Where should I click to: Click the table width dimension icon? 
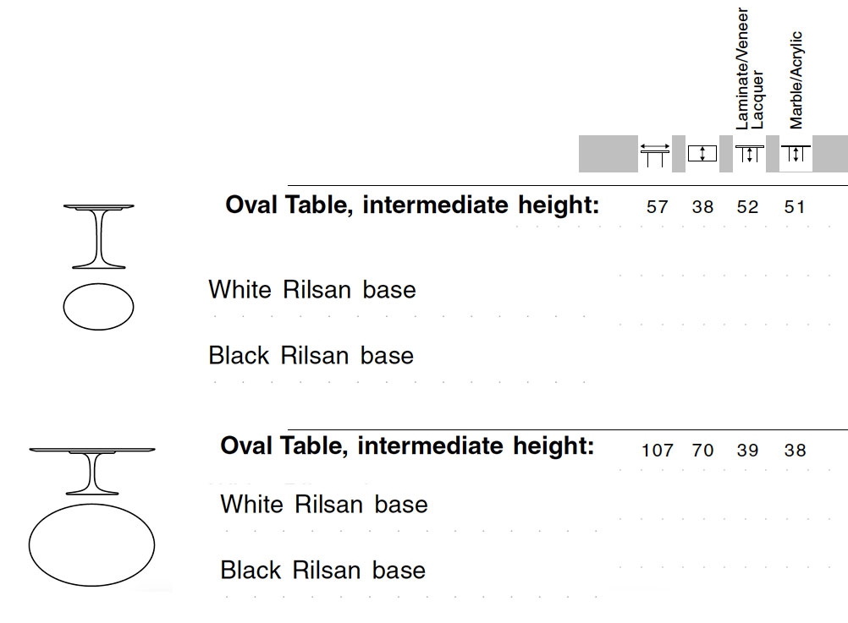pos(655,155)
